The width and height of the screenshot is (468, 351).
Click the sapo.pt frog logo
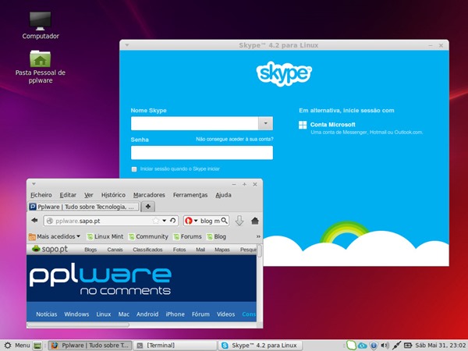point(50,249)
